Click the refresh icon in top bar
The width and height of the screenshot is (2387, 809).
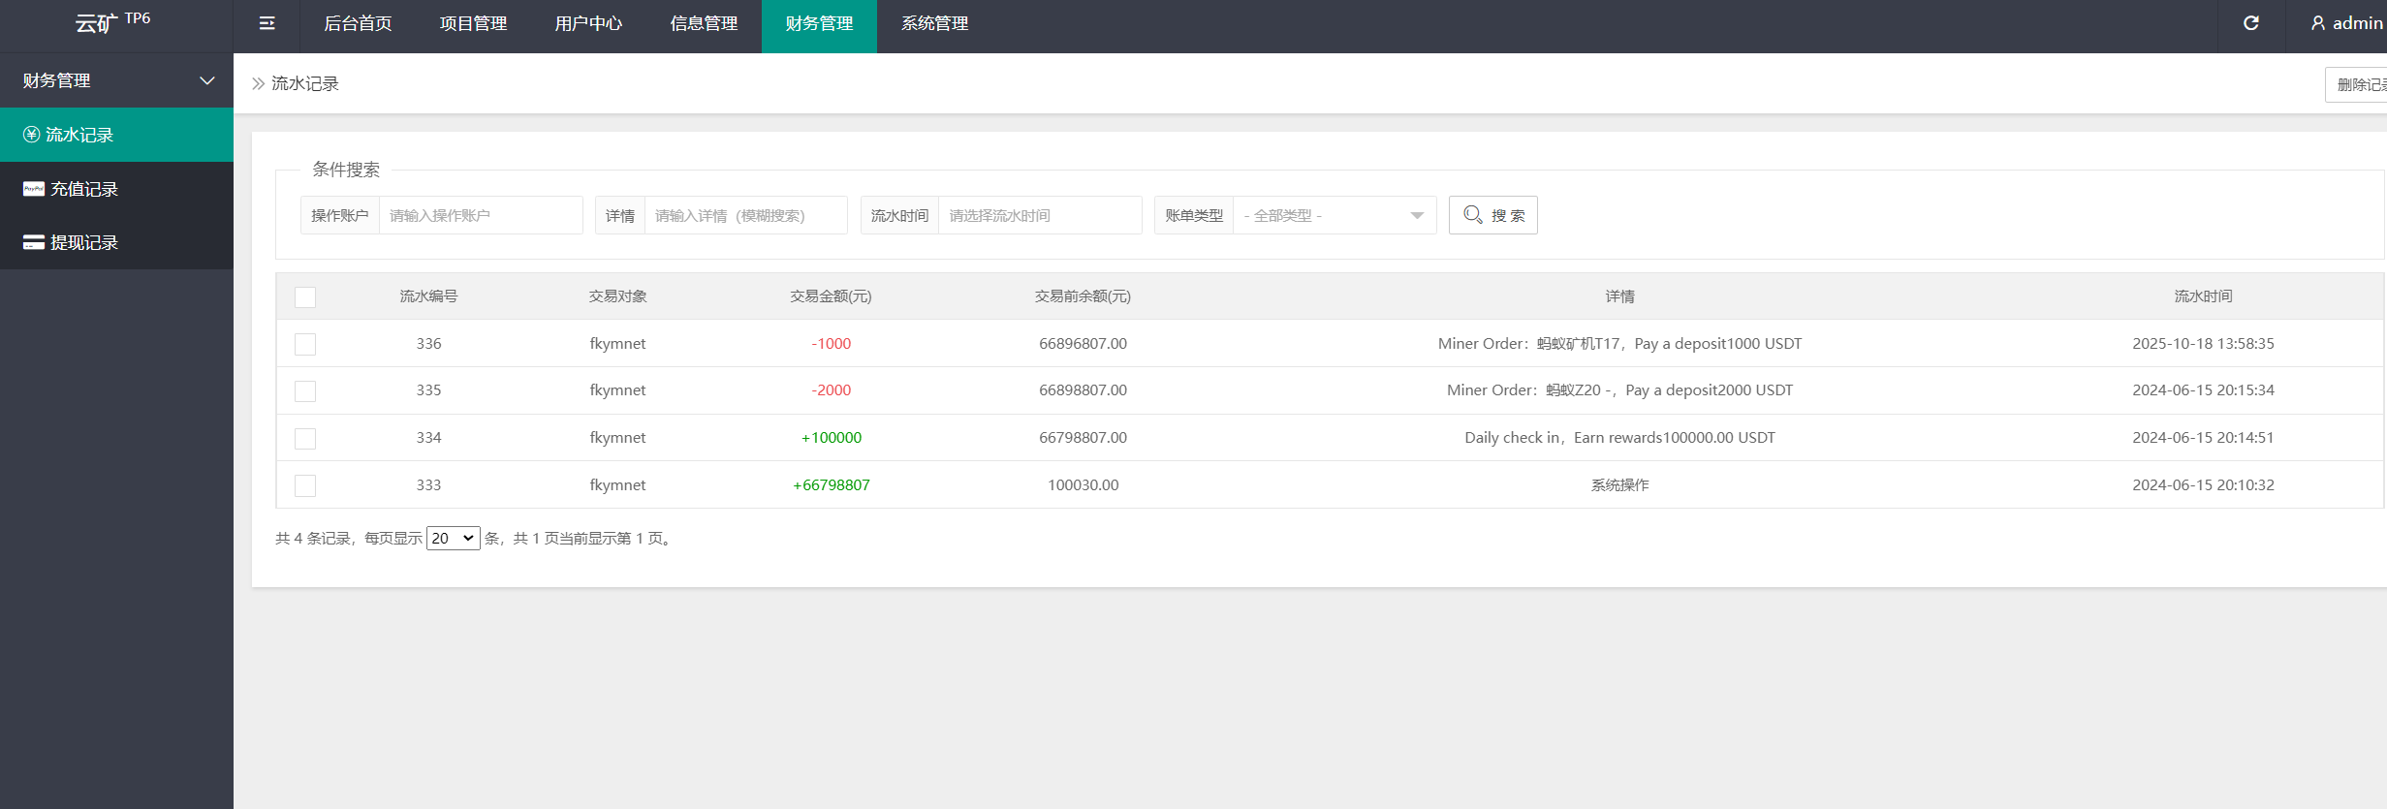2250,23
